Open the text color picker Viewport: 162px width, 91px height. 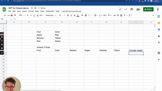[x=78, y=15]
